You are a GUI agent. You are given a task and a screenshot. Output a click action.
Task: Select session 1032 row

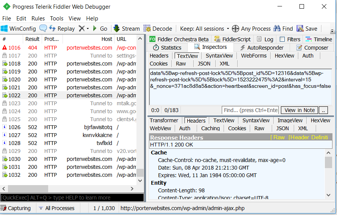(x=69, y=175)
